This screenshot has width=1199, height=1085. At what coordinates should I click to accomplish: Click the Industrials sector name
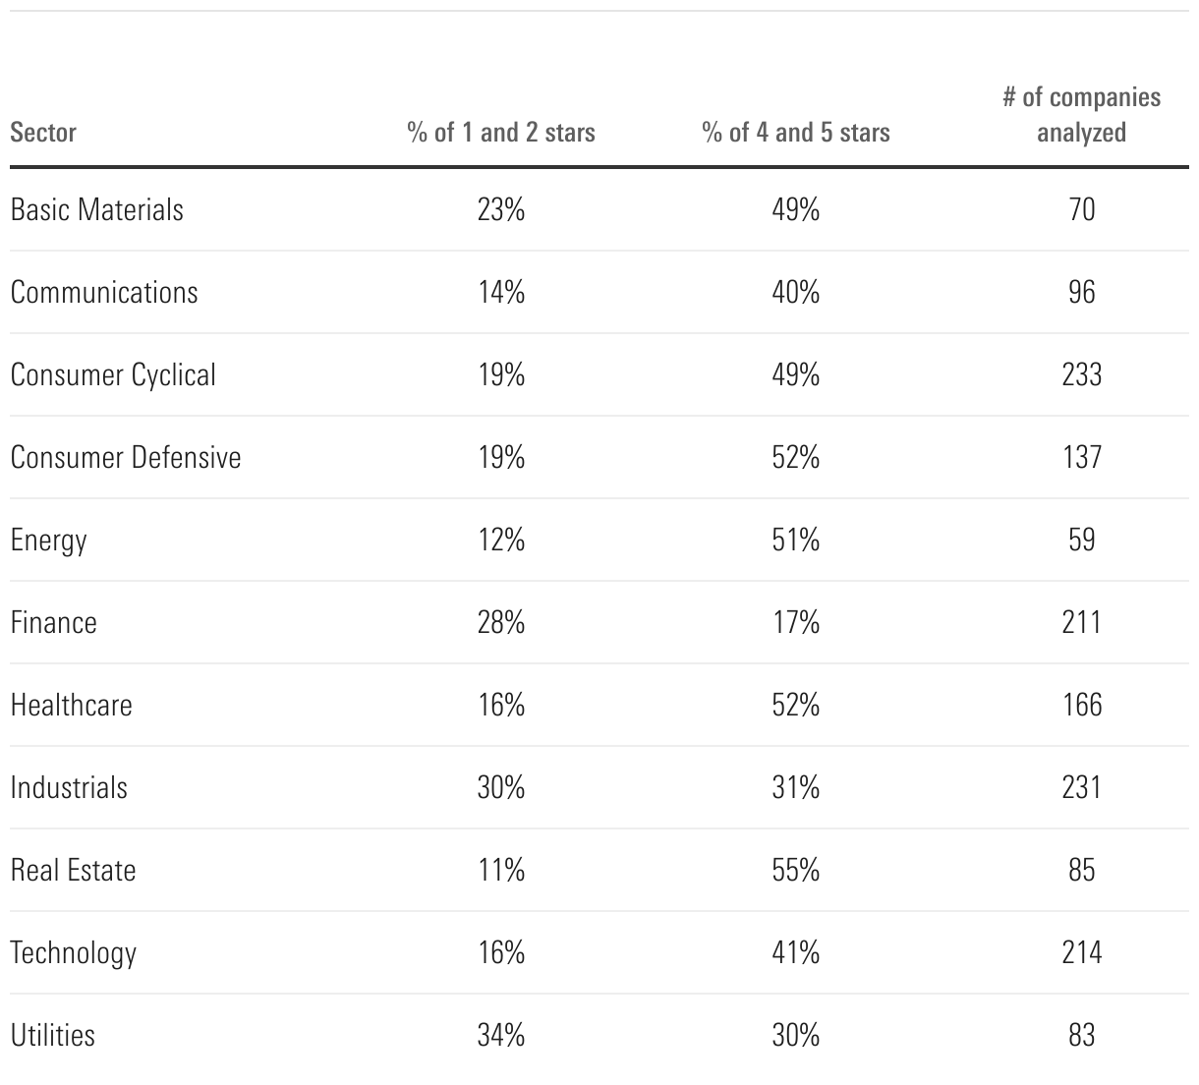tap(69, 787)
